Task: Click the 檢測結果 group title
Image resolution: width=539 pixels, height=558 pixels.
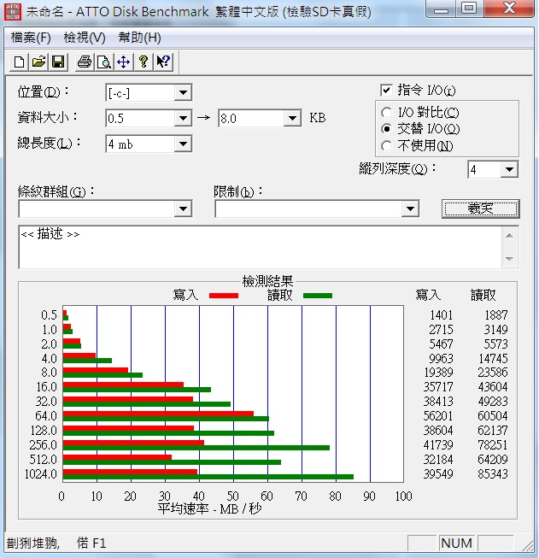Action: point(267,281)
